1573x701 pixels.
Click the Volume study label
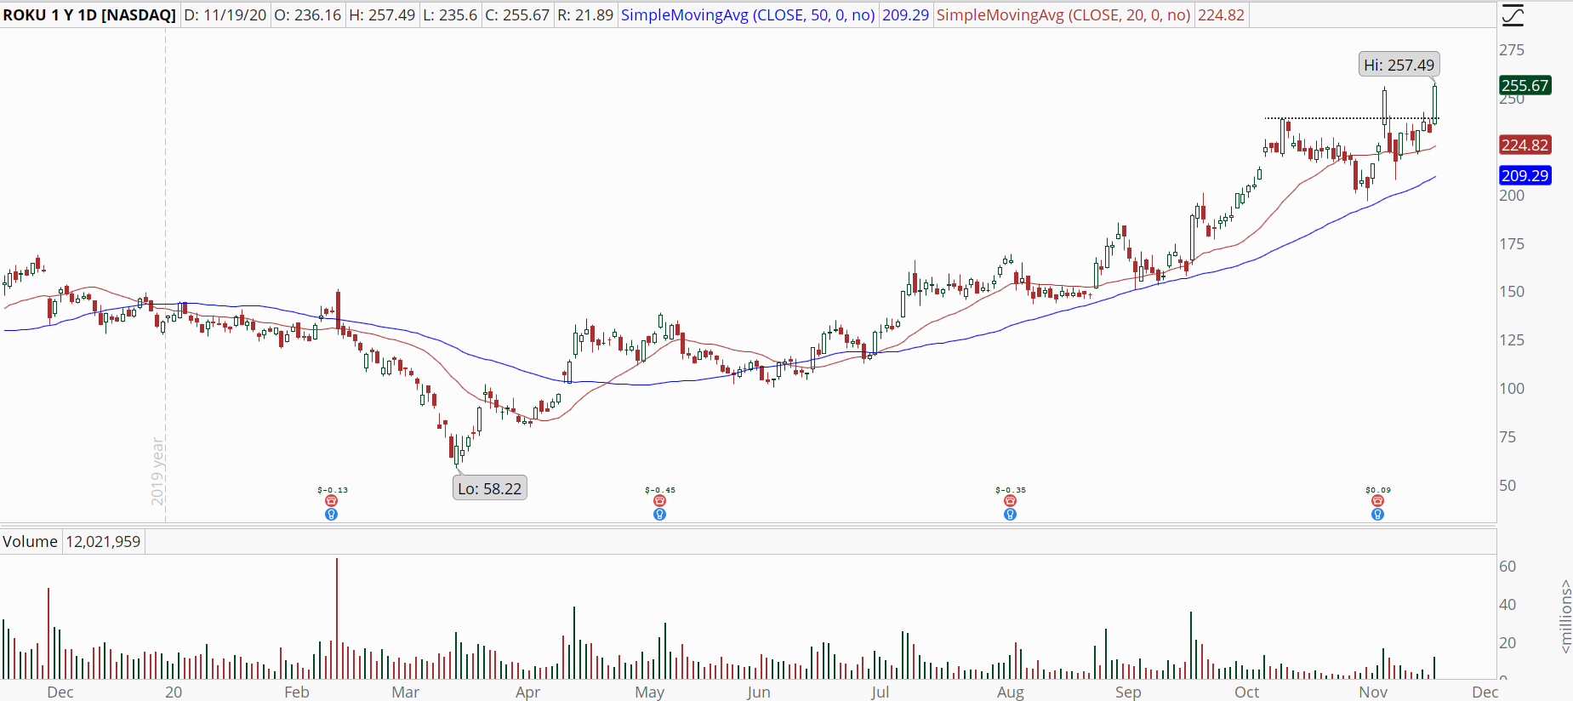pos(30,542)
